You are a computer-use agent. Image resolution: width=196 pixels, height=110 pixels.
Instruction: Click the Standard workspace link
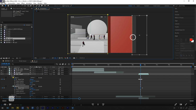click(x=147, y=5)
